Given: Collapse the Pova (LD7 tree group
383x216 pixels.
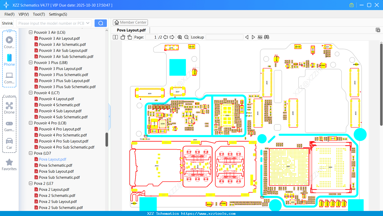Looking at the screenshot, I should (x=31, y=153).
